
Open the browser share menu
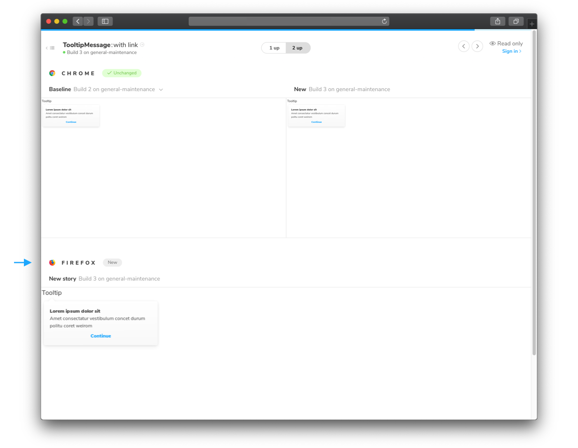(x=498, y=21)
